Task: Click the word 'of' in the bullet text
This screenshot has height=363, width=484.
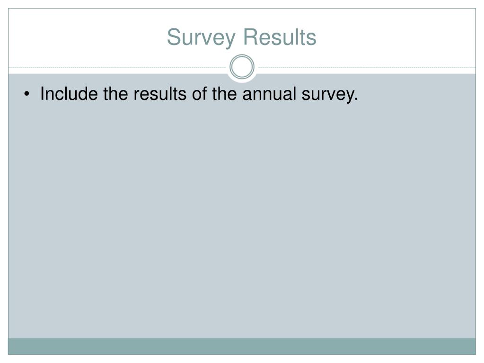Action: point(199,94)
